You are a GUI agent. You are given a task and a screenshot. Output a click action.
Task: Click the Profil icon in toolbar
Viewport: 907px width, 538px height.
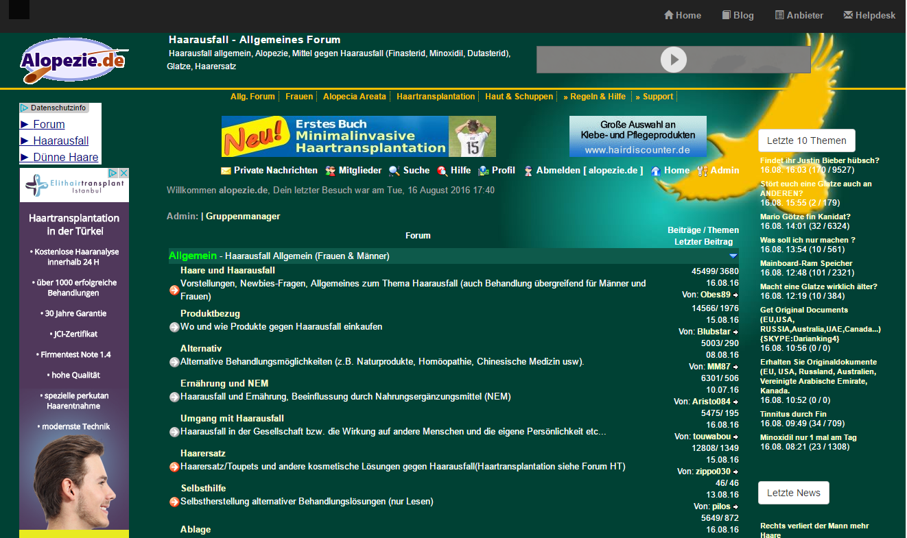click(x=484, y=171)
